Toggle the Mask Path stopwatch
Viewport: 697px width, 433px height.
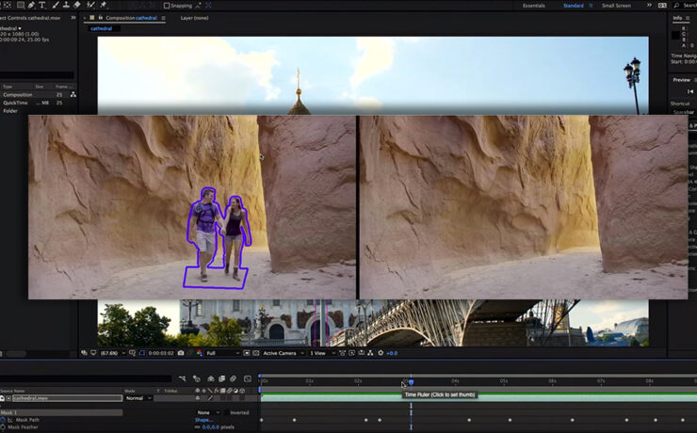3,420
